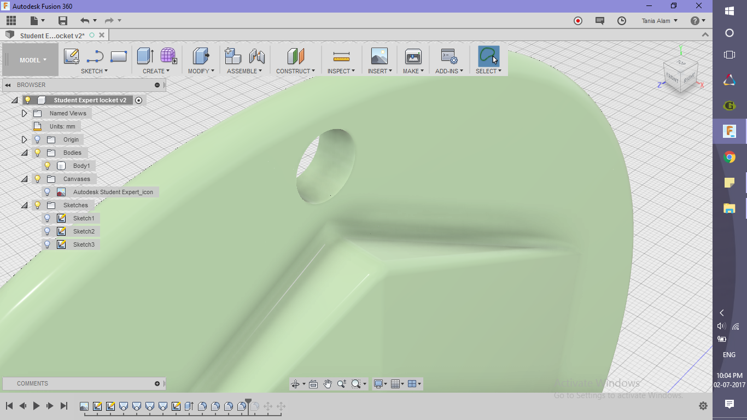Select the Line sketch tool icon

point(95,56)
